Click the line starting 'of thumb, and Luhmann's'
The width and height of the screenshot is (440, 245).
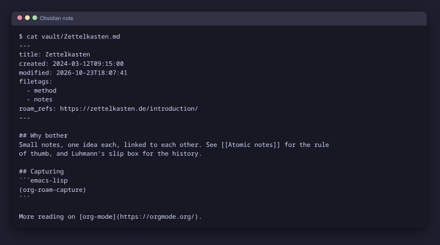[x=111, y=153]
